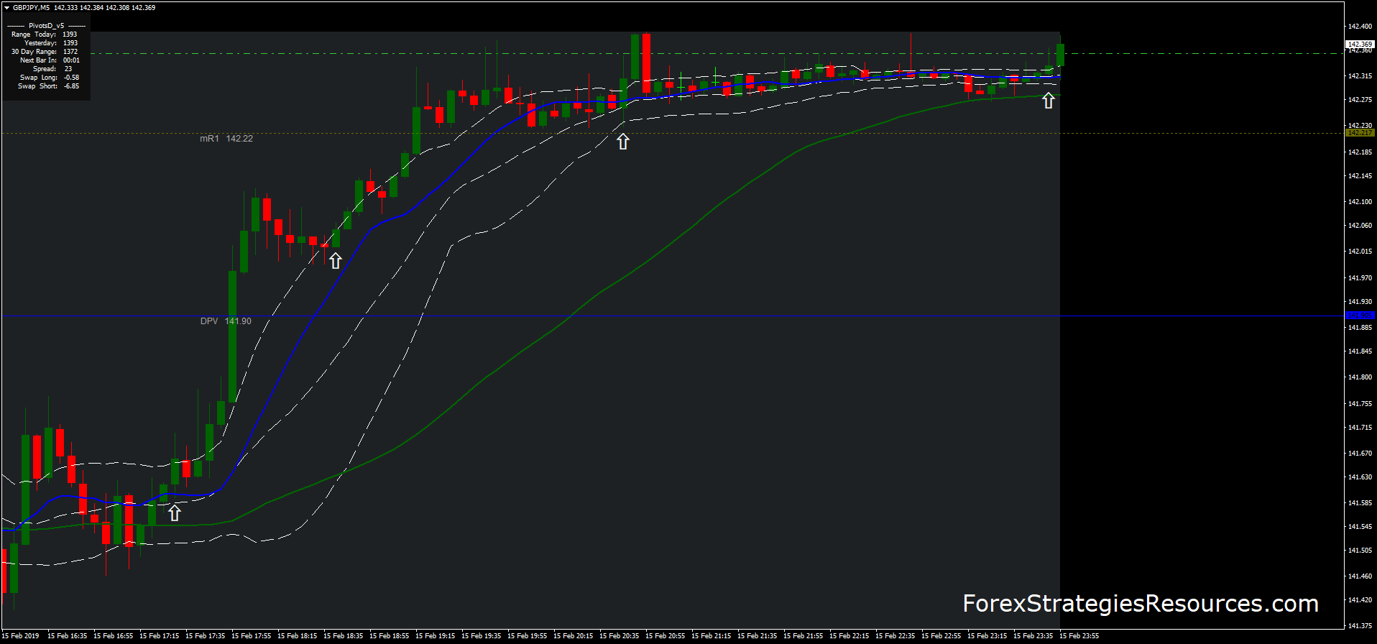Click the Range Today value 1393
The width and height of the screenshot is (1377, 644).
coord(70,34)
